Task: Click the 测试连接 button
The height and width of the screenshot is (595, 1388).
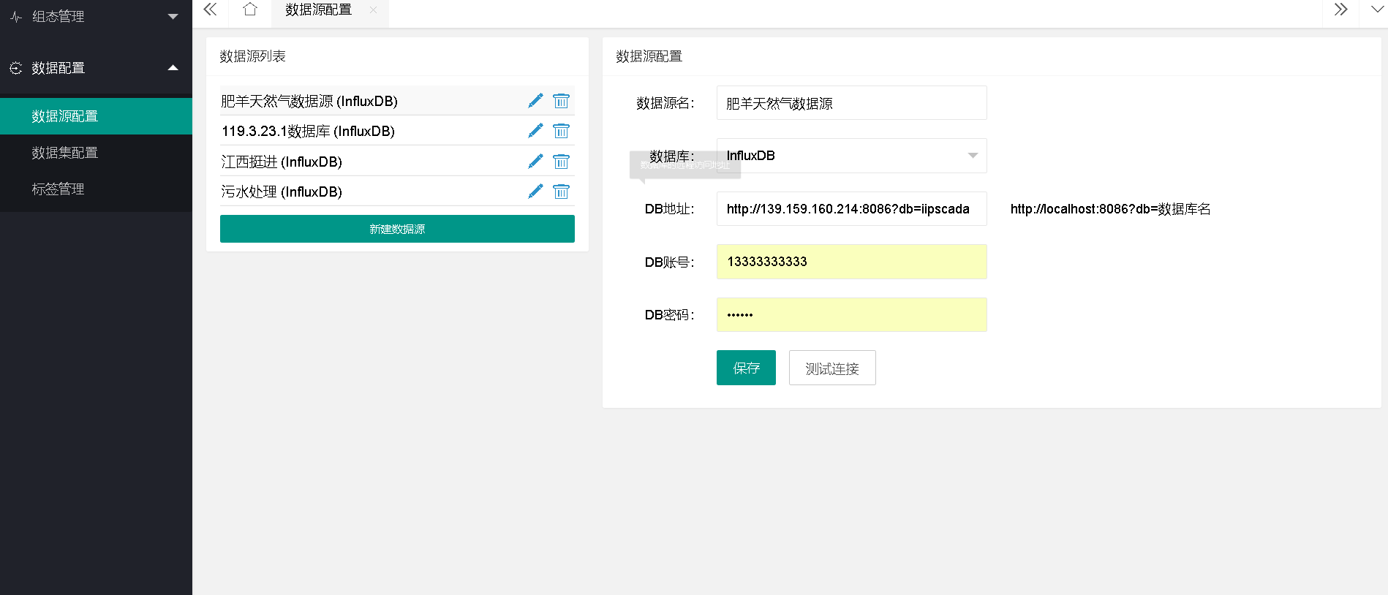Action: click(832, 368)
